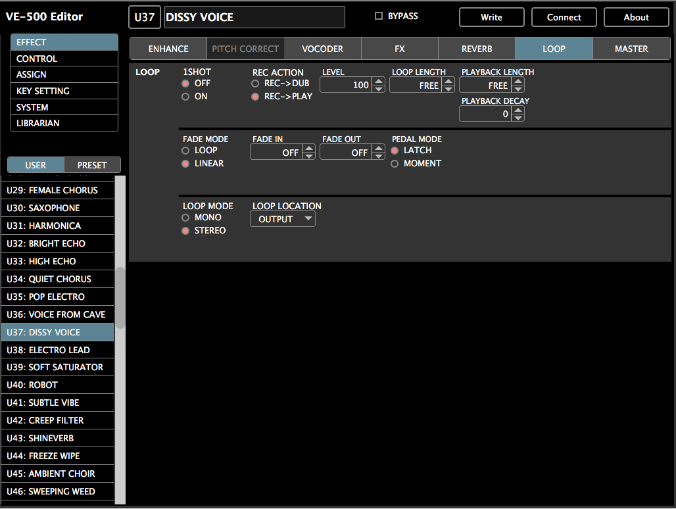
Task: Click the patch list scrollbar thumb
Action: pyautogui.click(x=120, y=299)
